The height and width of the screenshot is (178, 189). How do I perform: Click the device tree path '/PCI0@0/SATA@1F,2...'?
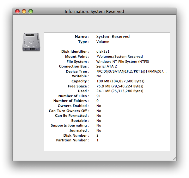pos(131,72)
